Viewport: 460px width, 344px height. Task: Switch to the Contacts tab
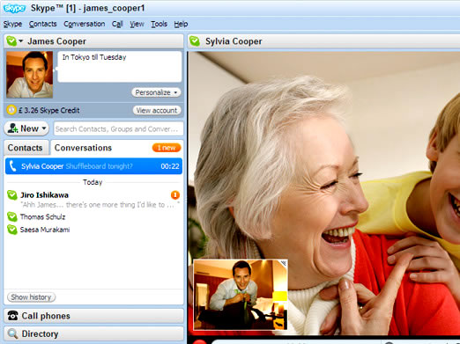click(26, 148)
